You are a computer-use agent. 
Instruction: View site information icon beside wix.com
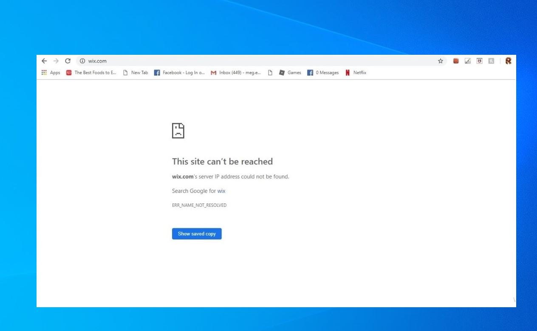[x=83, y=61]
